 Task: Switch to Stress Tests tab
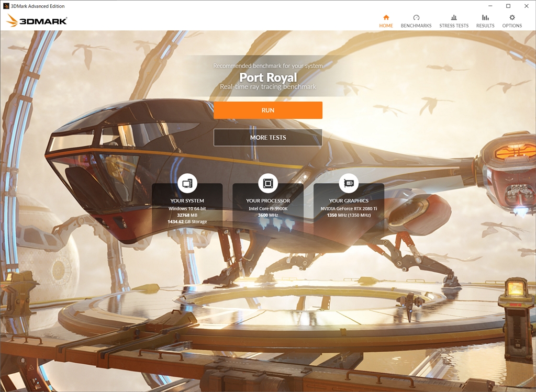(x=454, y=21)
